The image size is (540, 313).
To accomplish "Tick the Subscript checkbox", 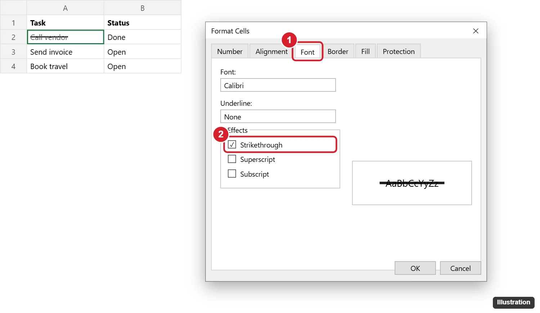I will click(232, 174).
